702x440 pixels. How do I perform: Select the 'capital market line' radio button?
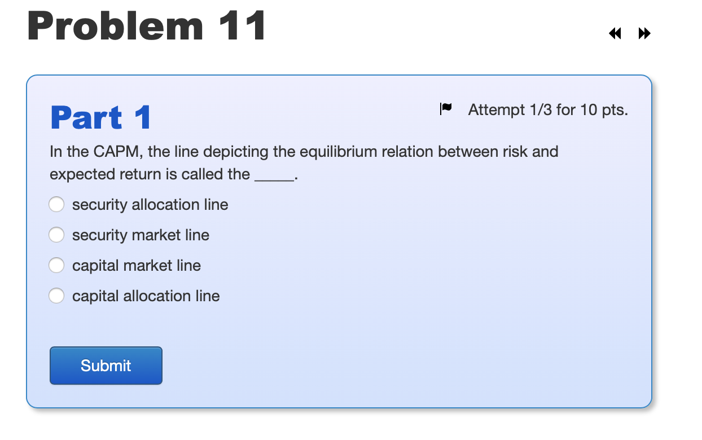(x=56, y=265)
